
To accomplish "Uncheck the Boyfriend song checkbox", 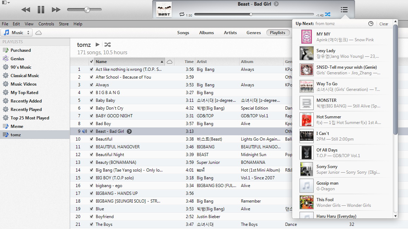I will pos(91,217).
